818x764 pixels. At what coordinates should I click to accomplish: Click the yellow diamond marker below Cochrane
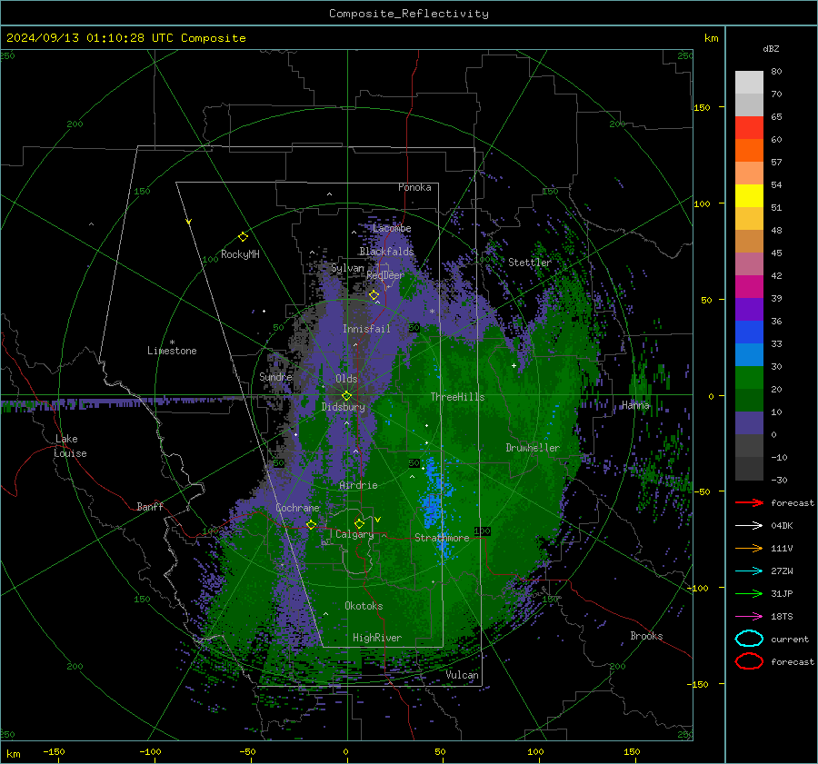311,524
